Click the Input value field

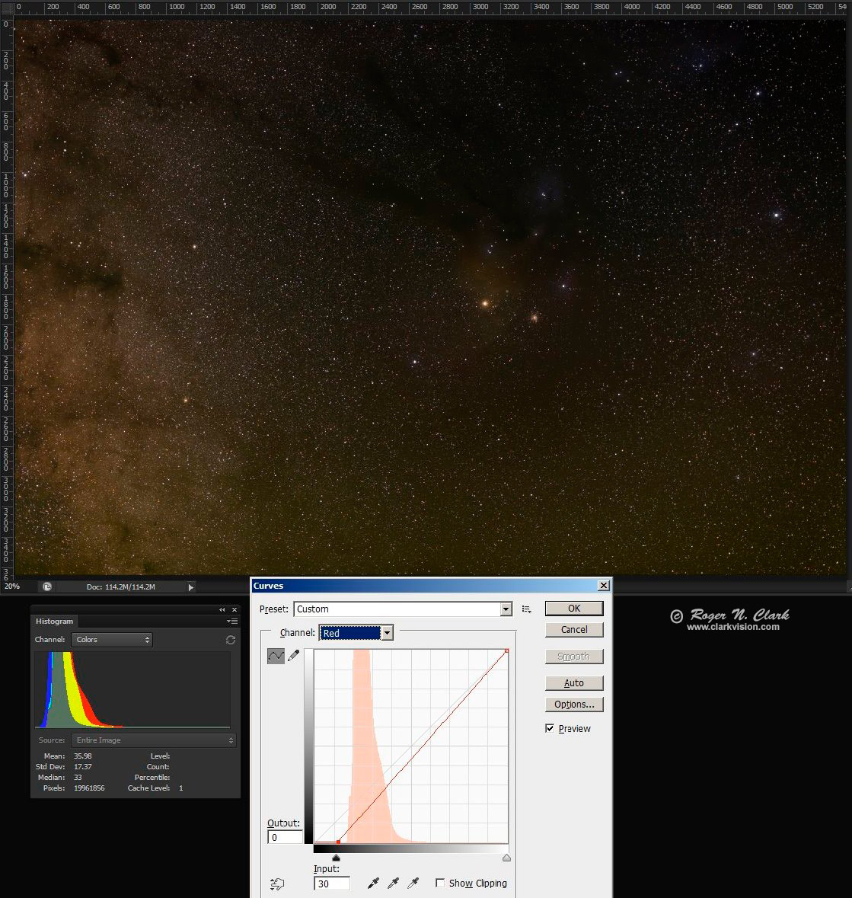point(332,884)
